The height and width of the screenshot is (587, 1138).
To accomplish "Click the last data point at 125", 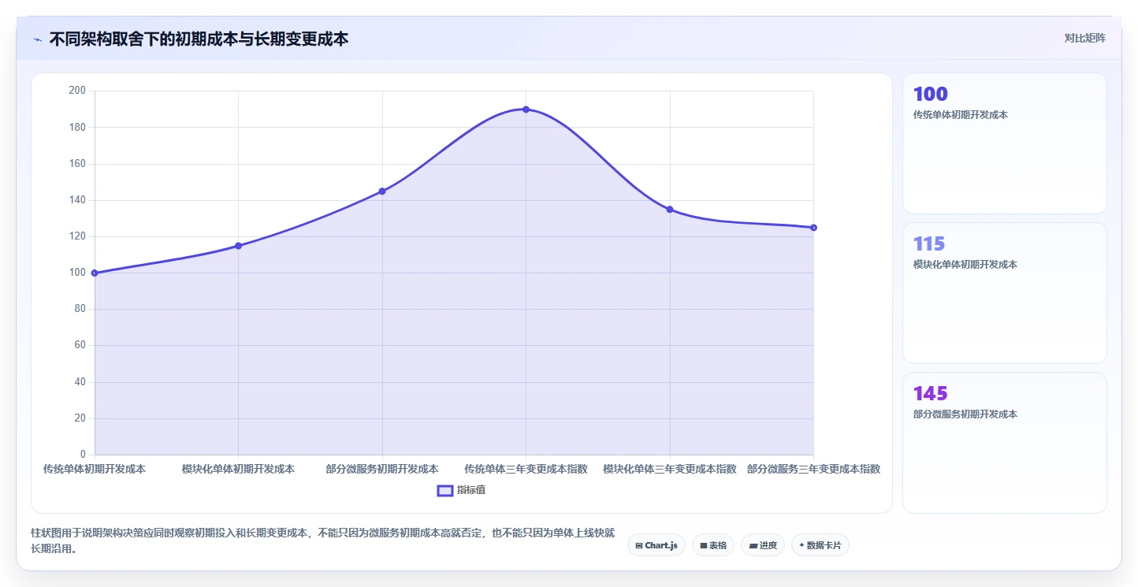I will coord(813,228).
